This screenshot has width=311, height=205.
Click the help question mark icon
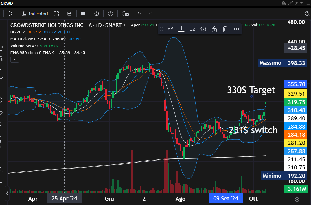tap(97, 14)
